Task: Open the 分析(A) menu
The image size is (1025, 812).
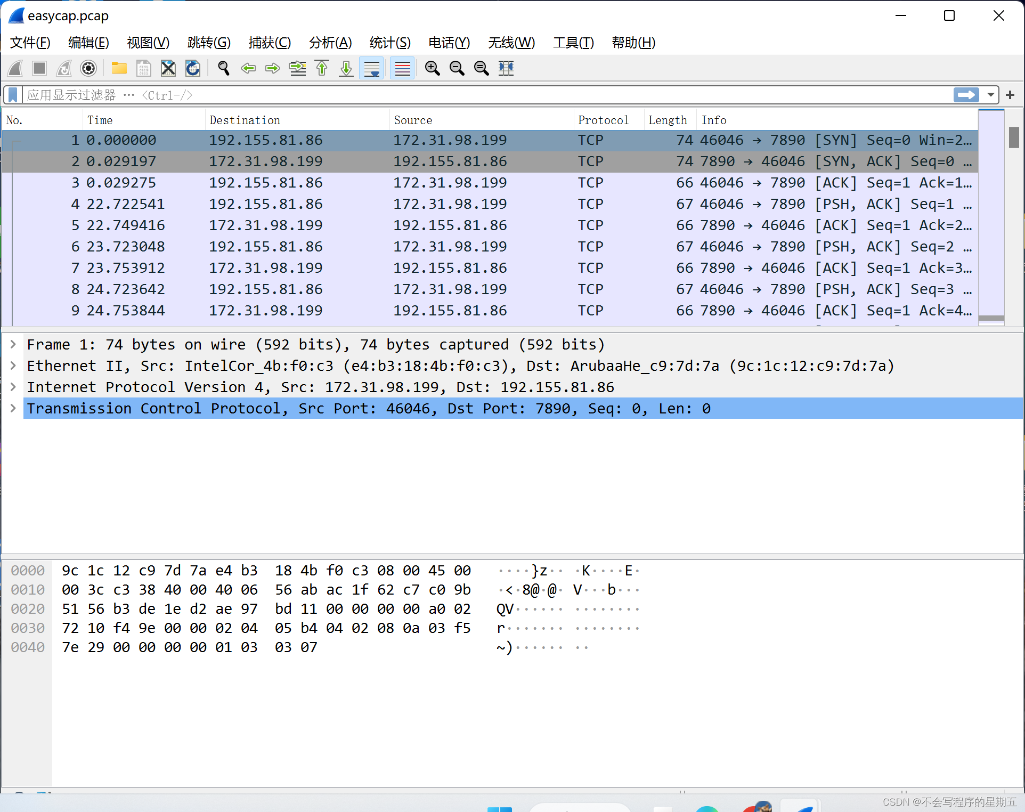Action: [x=330, y=43]
